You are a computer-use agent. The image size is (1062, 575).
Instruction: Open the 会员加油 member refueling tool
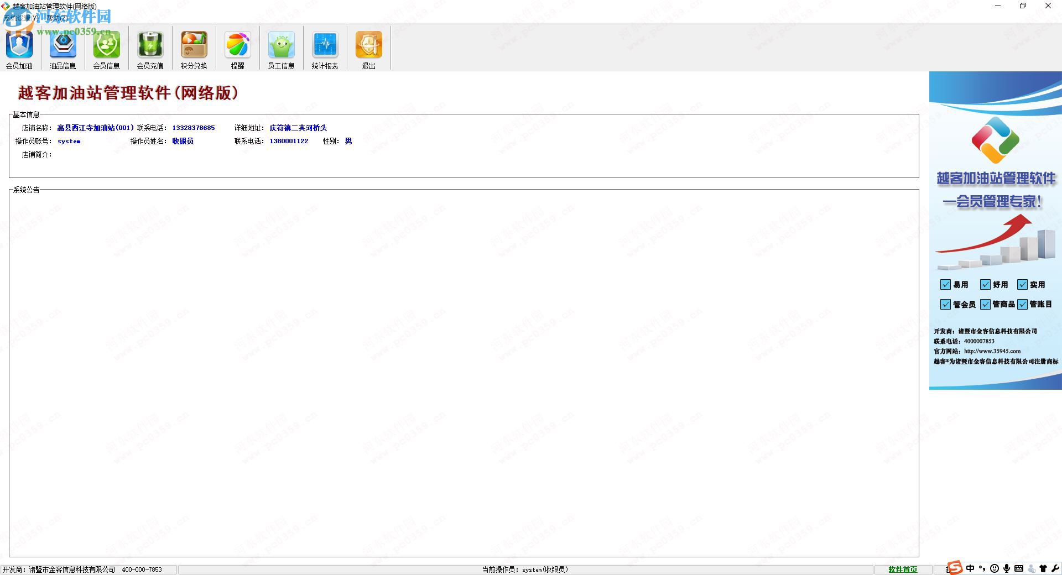pyautogui.click(x=19, y=50)
